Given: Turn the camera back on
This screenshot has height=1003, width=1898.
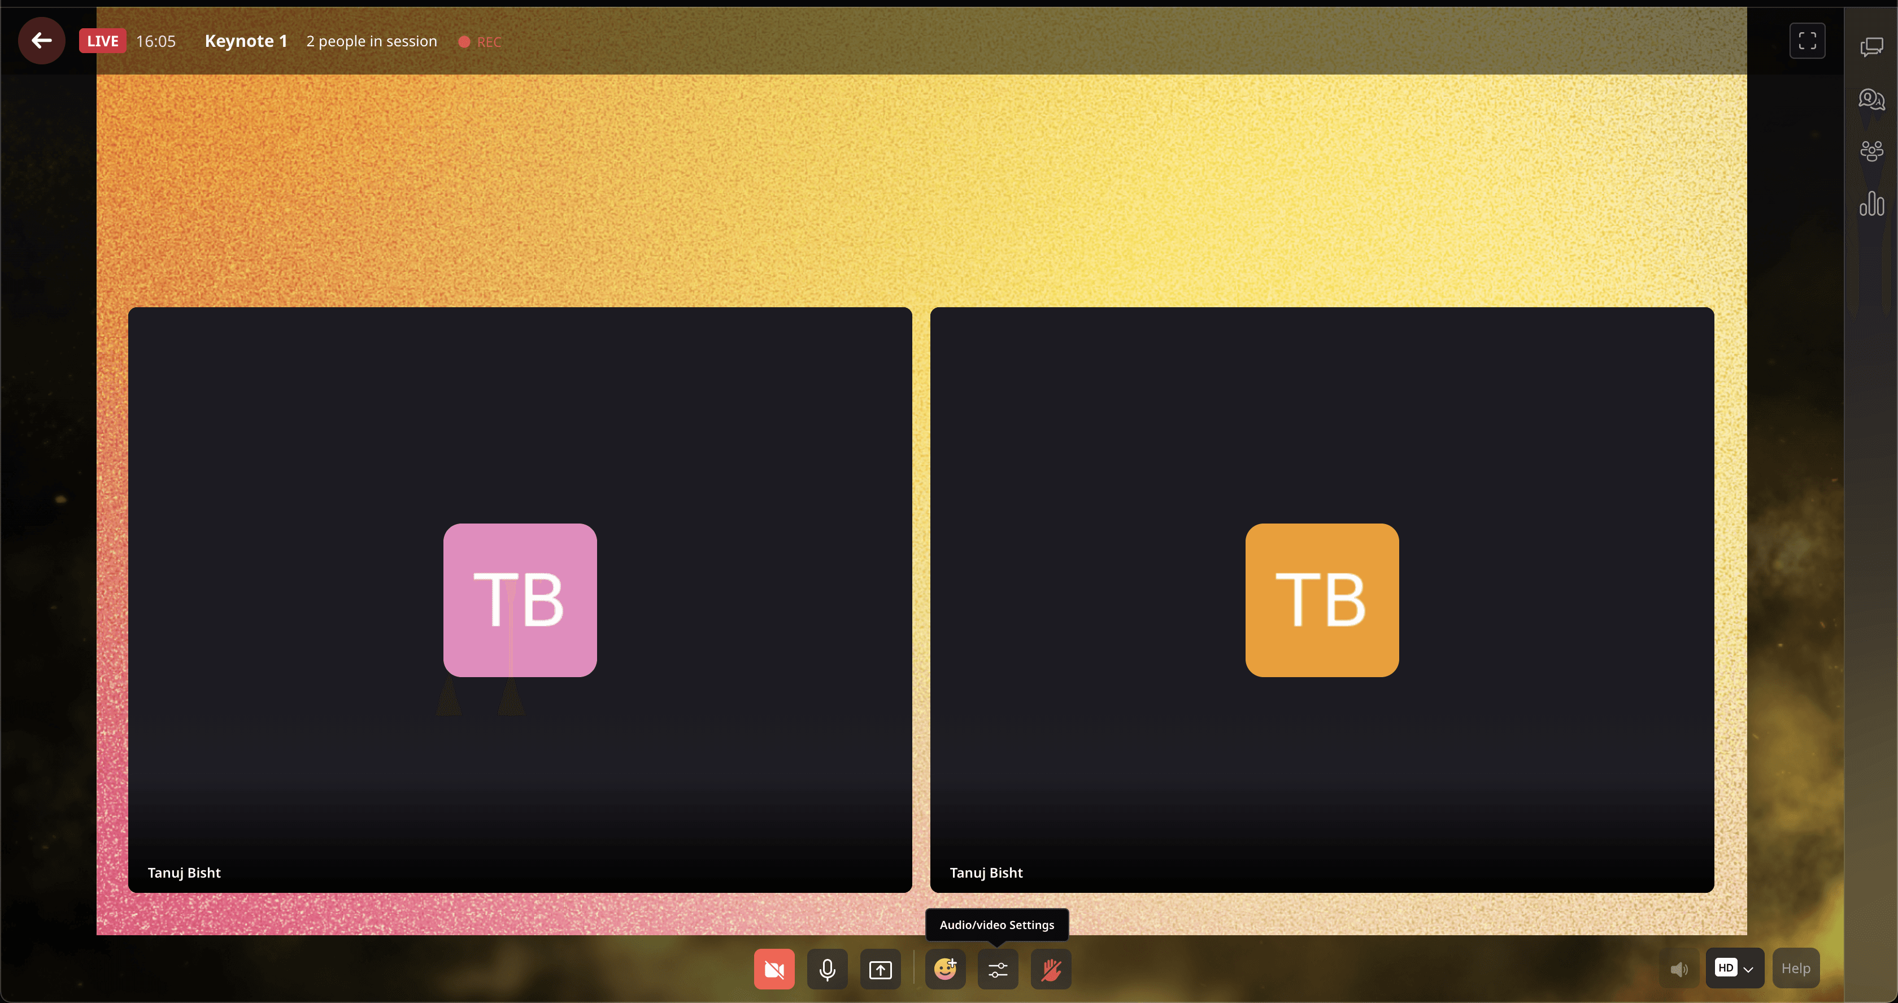Looking at the screenshot, I should tap(774, 969).
